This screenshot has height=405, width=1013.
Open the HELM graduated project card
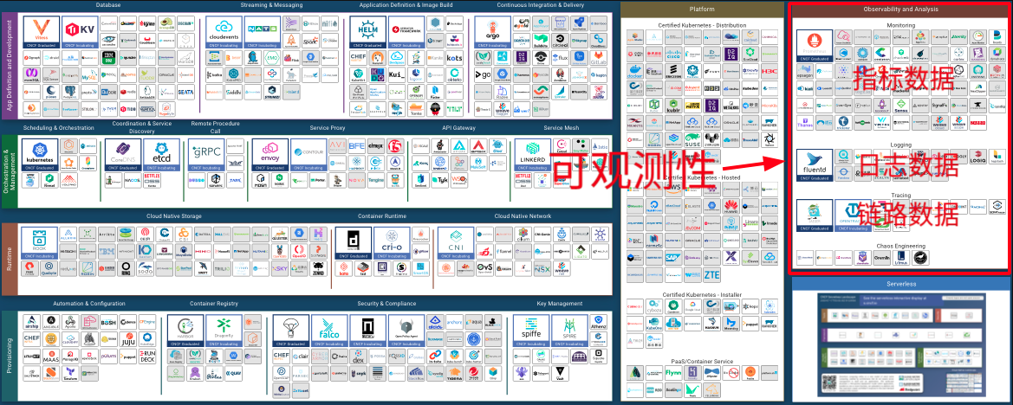(x=367, y=32)
